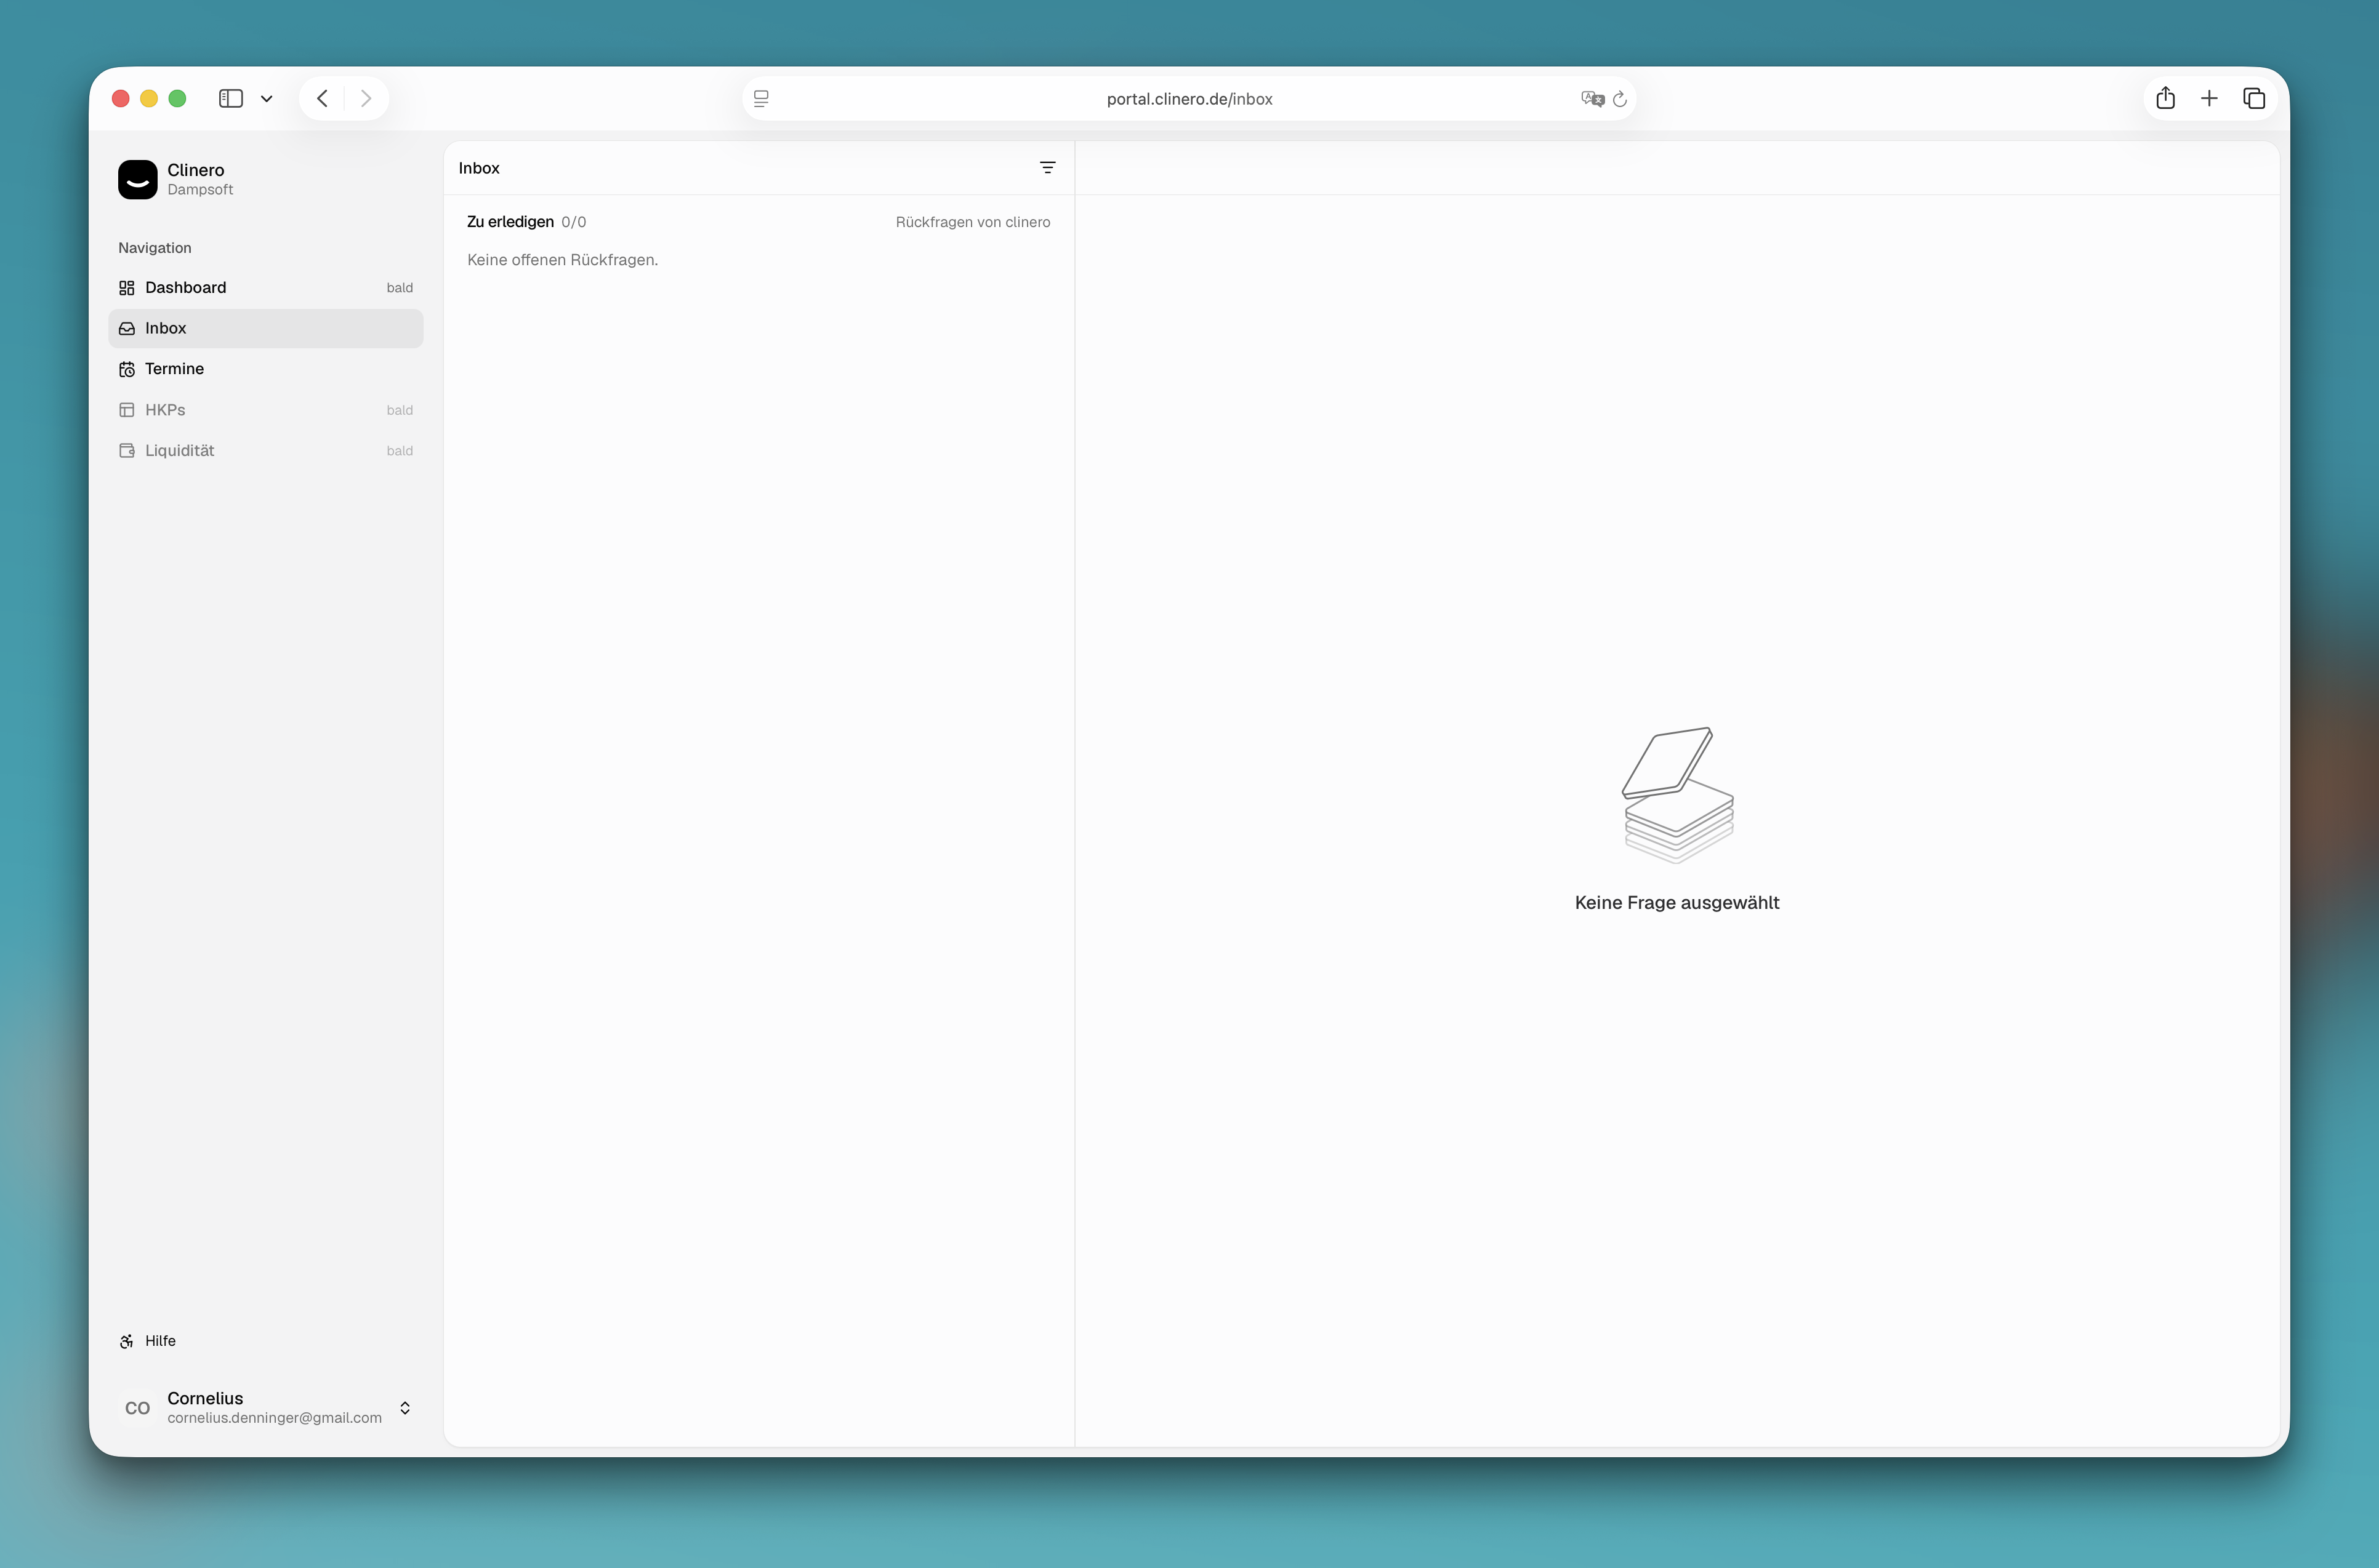Viewport: 2379px width, 1568px height.
Task: Click the portal.clinero.de/inbox address field
Action: pyautogui.click(x=1188, y=98)
